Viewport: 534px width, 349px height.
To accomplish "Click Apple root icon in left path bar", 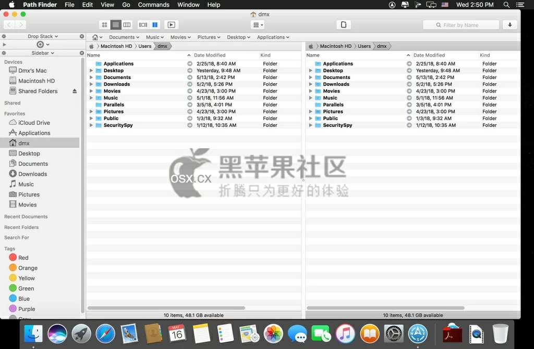I will (91, 46).
